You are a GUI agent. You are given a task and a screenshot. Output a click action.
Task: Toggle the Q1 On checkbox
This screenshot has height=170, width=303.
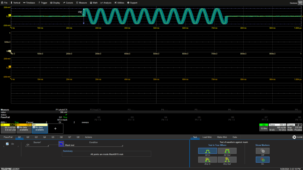click(x=7, y=144)
